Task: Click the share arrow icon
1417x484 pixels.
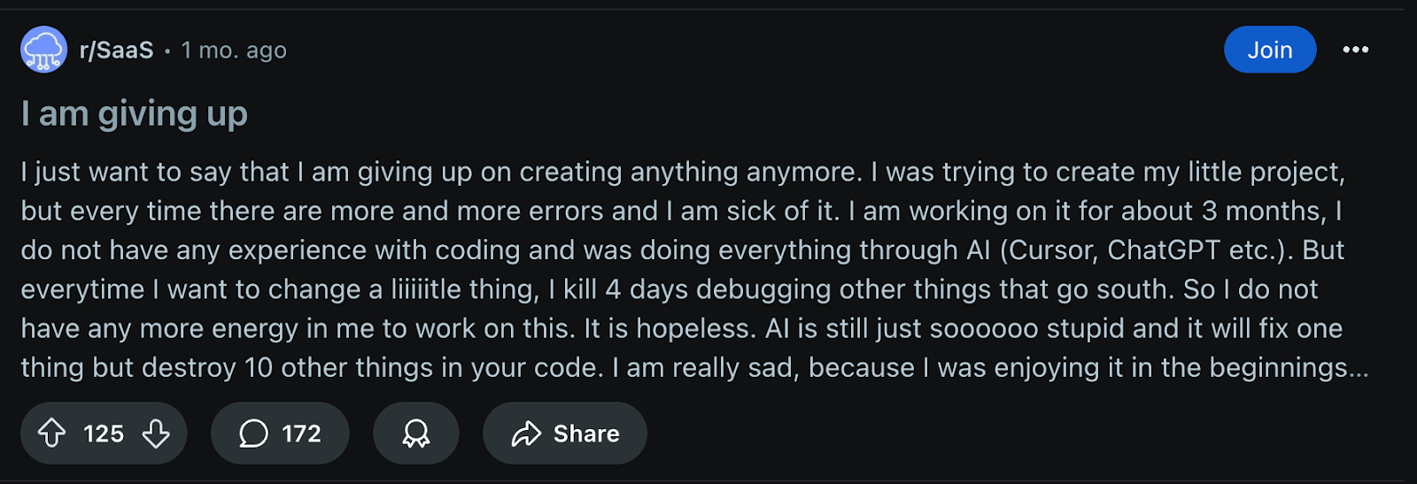Action: [526, 434]
